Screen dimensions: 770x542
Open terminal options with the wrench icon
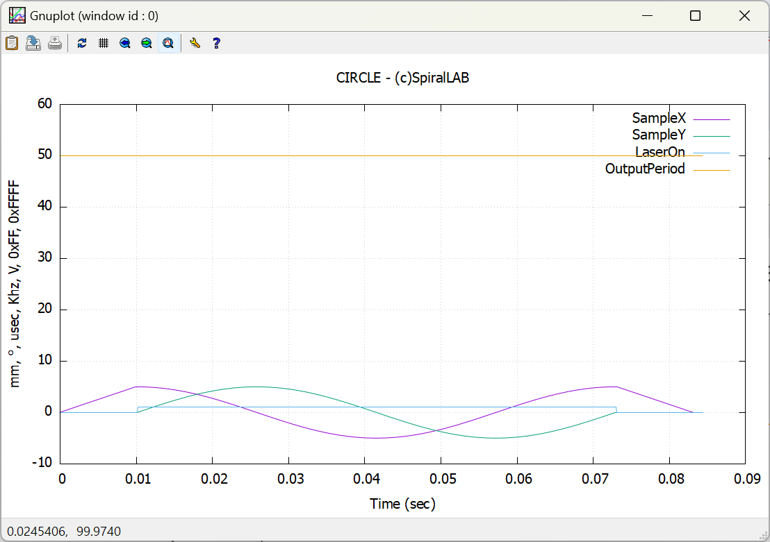195,43
